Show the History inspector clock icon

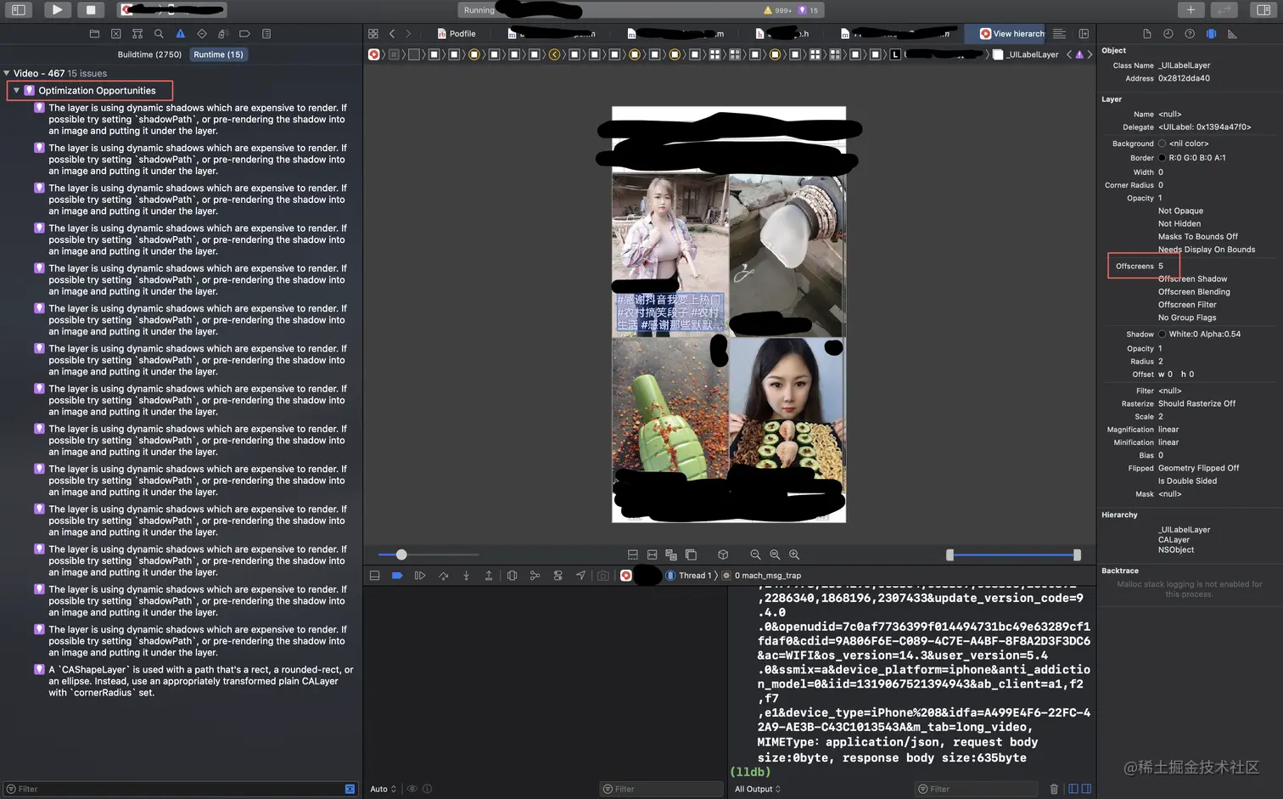[1168, 34]
